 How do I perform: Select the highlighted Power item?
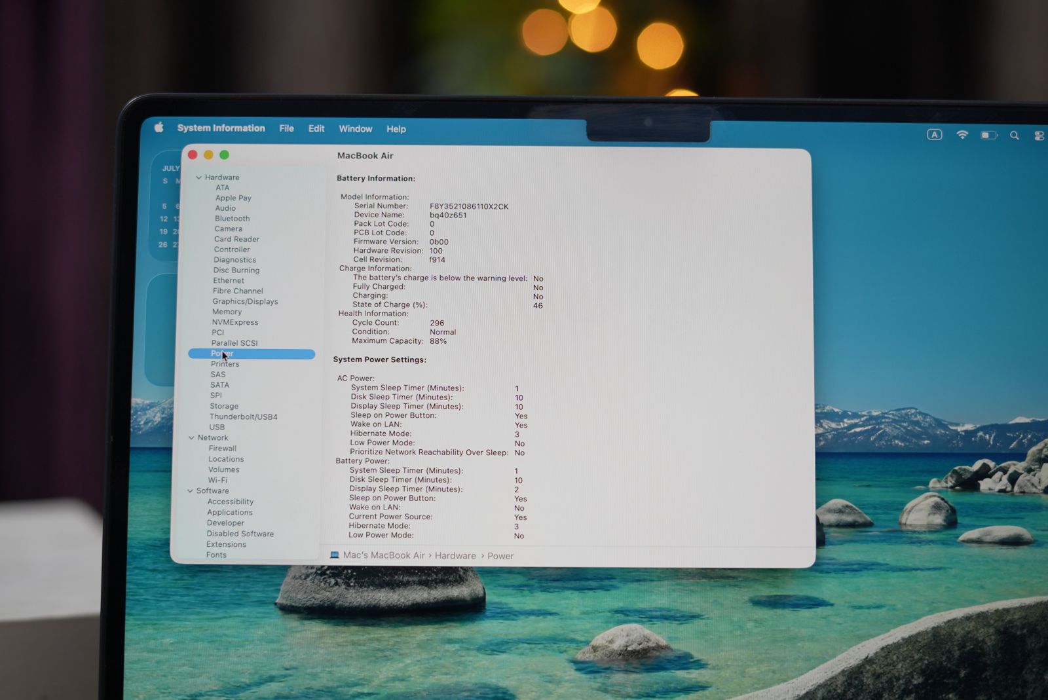[252, 354]
